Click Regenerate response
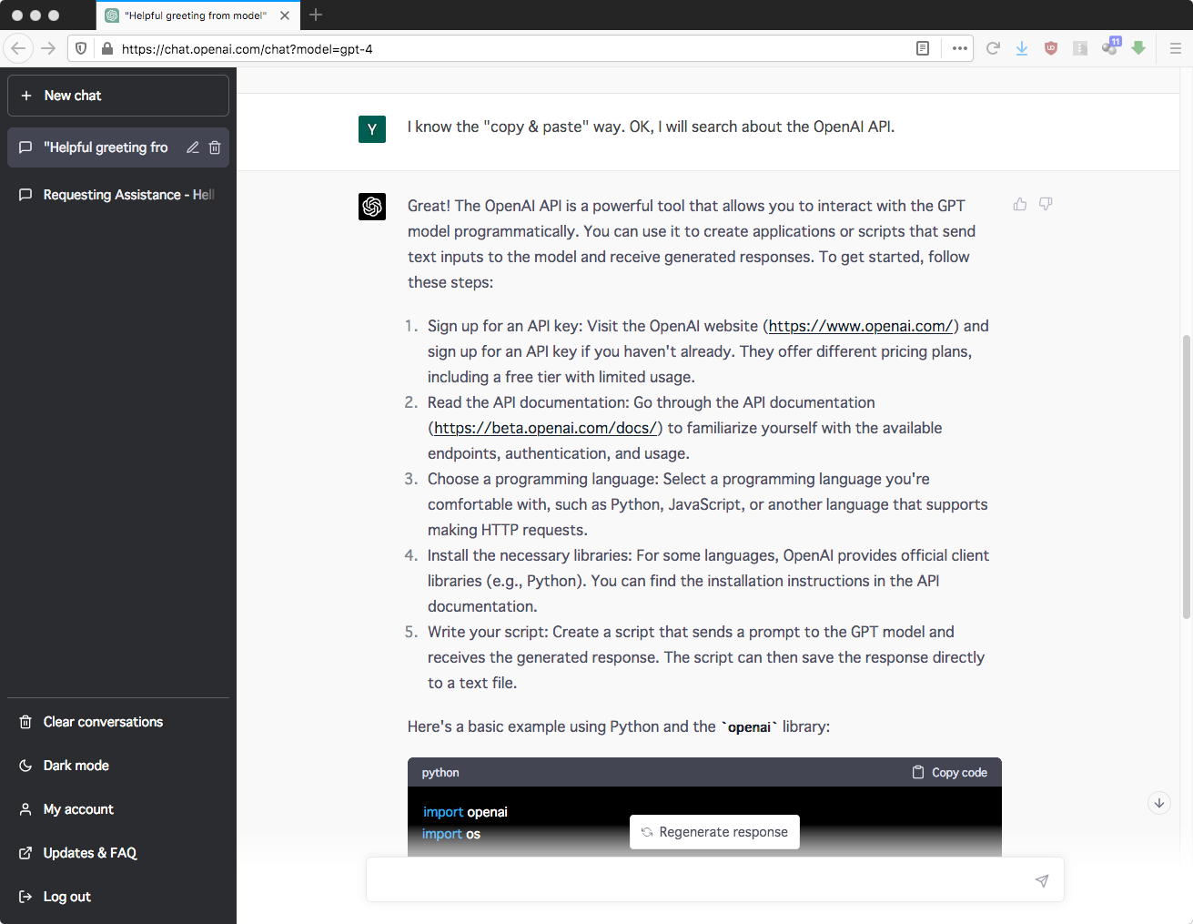Image resolution: width=1193 pixels, height=924 pixels. click(714, 832)
